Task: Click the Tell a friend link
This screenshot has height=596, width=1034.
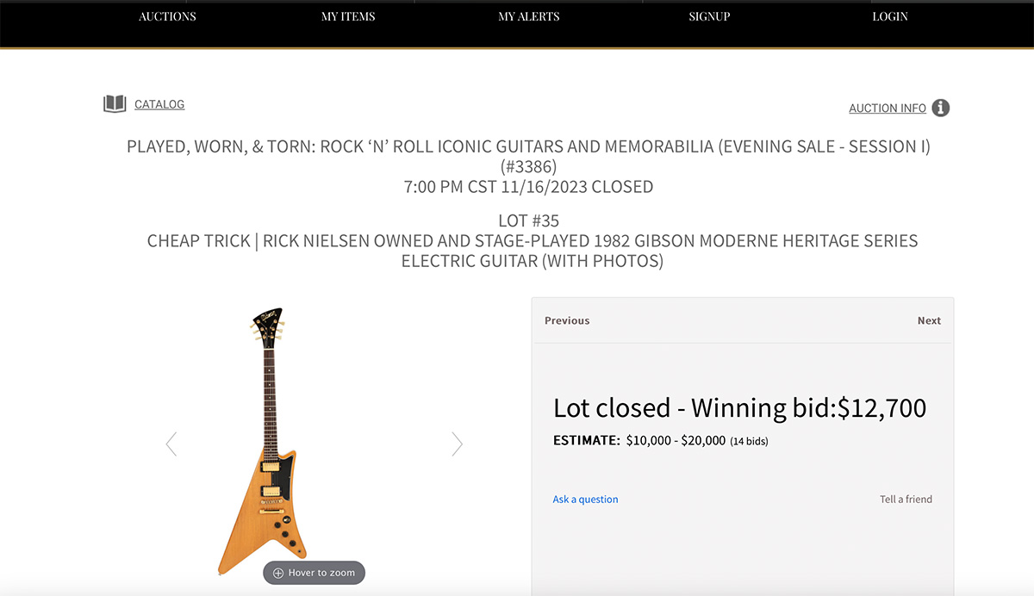Action: [906, 500]
